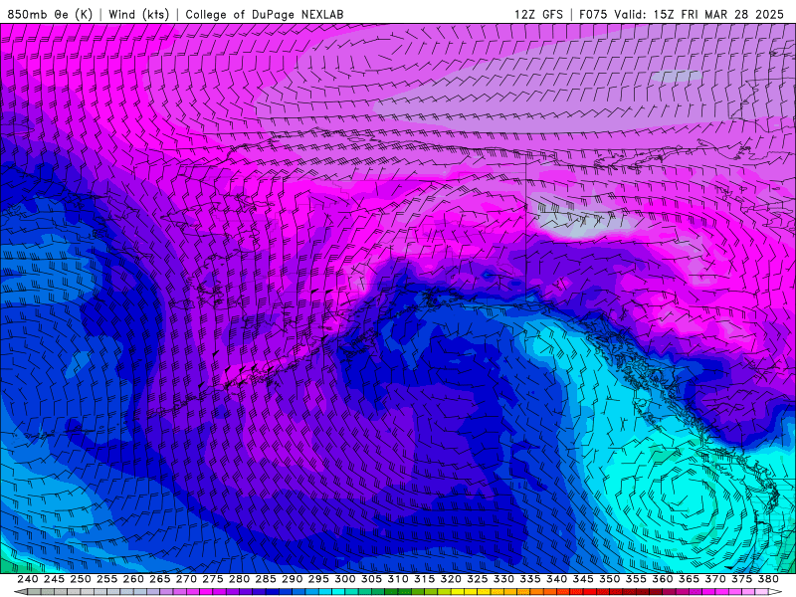796x597 pixels.
Task: Click the 245 value on the color scale
Action: click(54, 579)
